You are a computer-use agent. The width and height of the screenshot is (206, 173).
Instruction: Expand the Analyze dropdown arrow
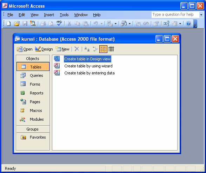click(x=129, y=24)
